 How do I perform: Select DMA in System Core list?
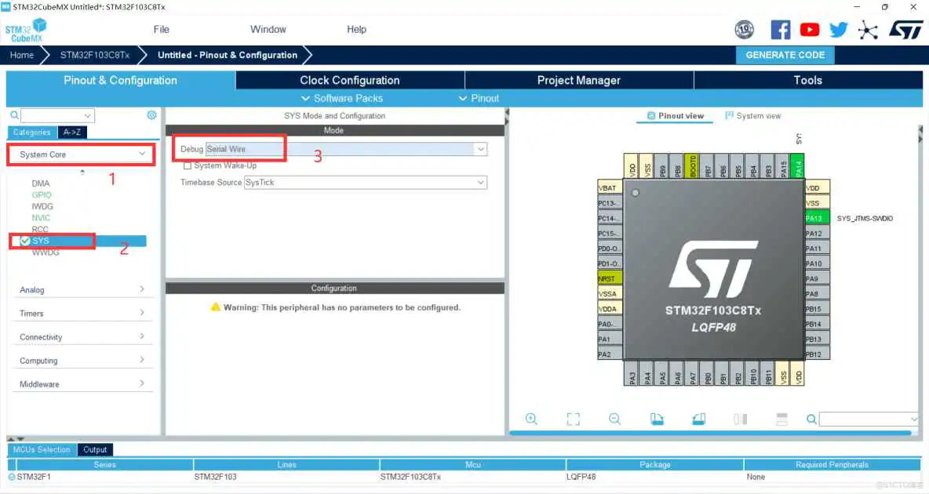[x=41, y=183]
